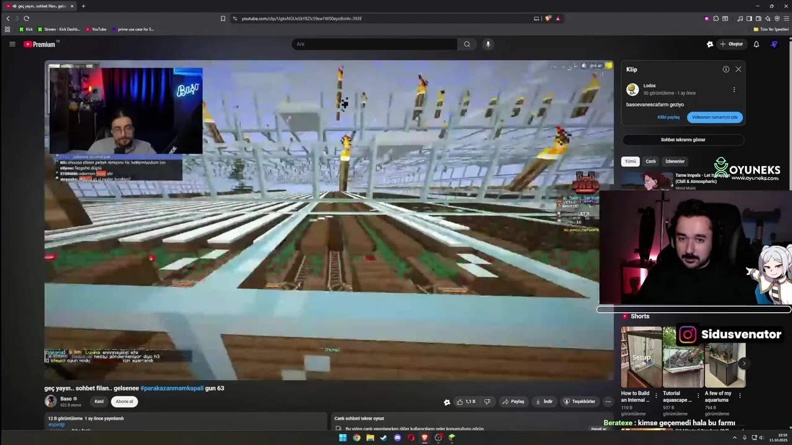
Task: Click the Katıl join button
Action: click(99, 401)
